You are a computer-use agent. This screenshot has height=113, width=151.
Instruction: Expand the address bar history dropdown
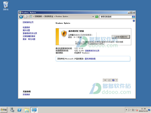(x=93, y=17)
